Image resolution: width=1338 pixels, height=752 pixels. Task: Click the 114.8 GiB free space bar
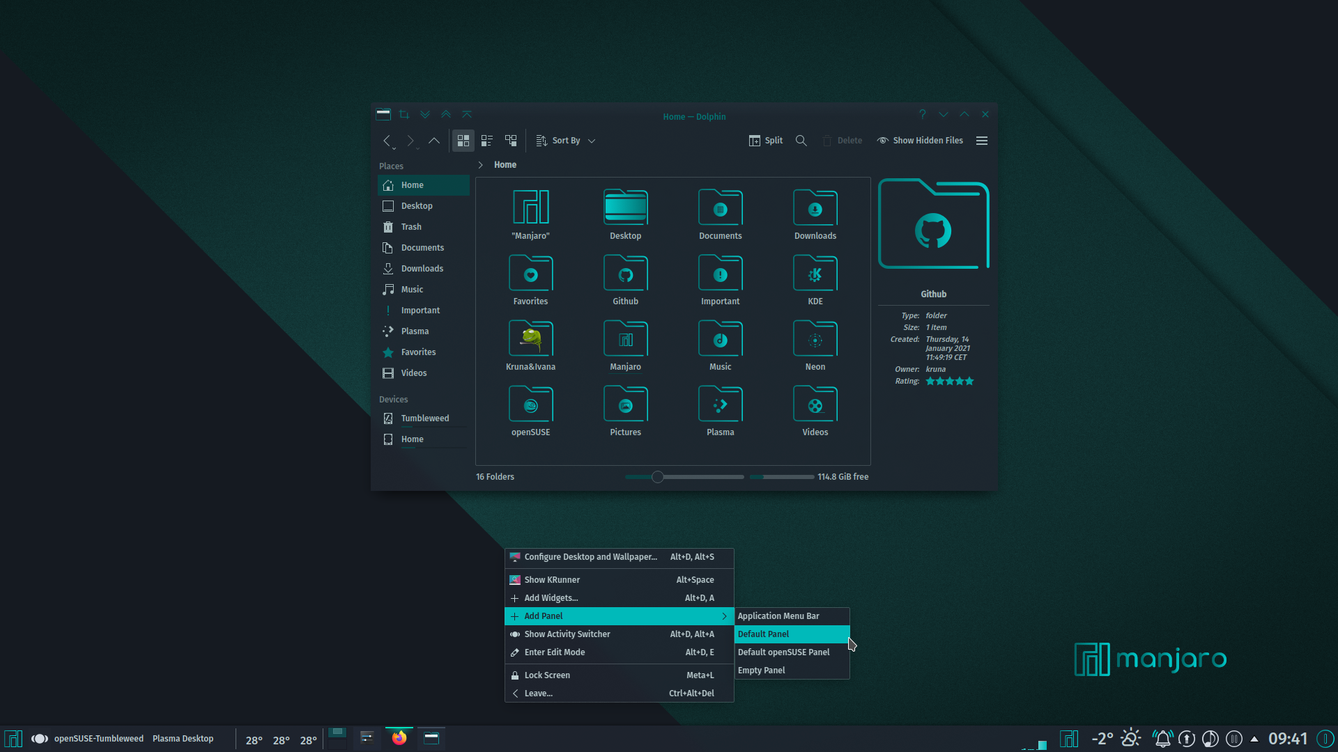[782, 477]
